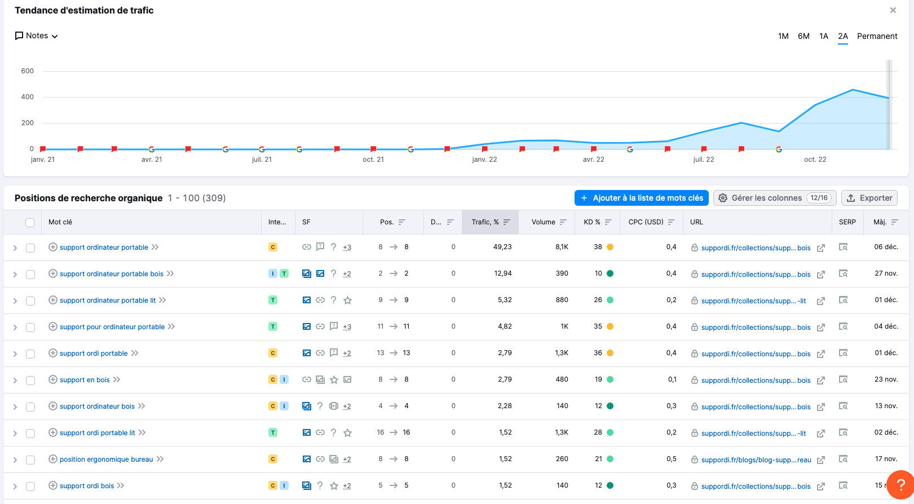Check the support ordinateur bois row checkbox
Image resolution: width=914 pixels, height=504 pixels.
point(30,407)
